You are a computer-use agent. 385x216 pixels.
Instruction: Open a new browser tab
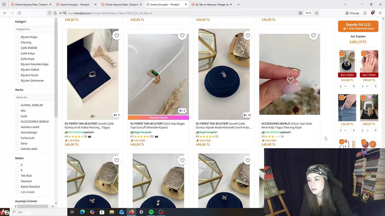(x=239, y=4)
